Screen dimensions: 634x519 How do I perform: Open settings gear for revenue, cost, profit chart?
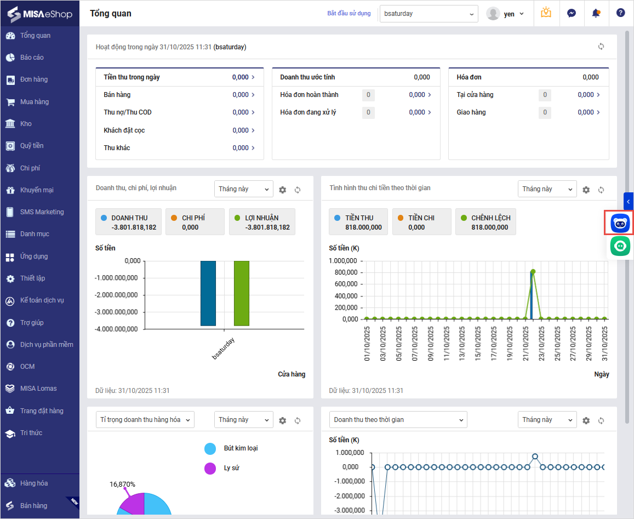point(283,190)
